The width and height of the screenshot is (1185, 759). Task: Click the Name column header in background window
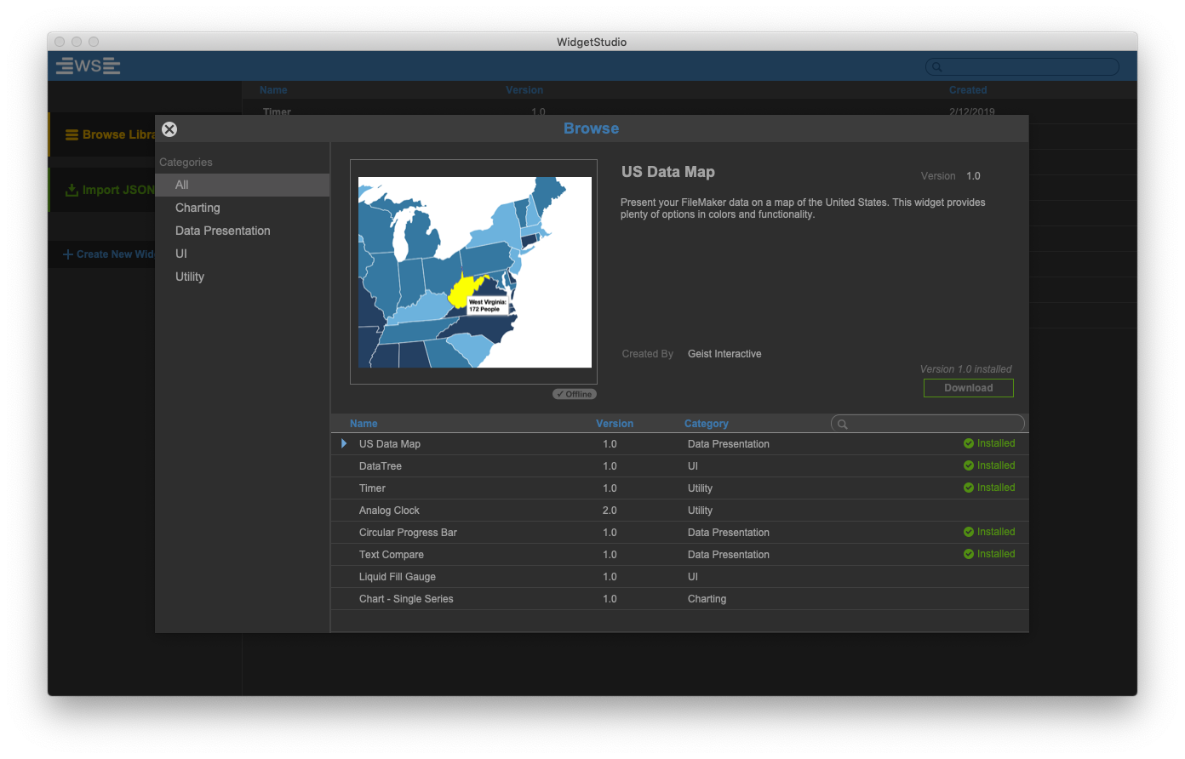[273, 90]
